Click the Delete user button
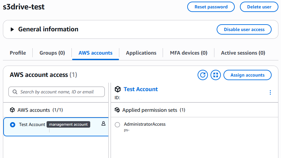Viewport: 281px width, 158px height. tap(259, 7)
